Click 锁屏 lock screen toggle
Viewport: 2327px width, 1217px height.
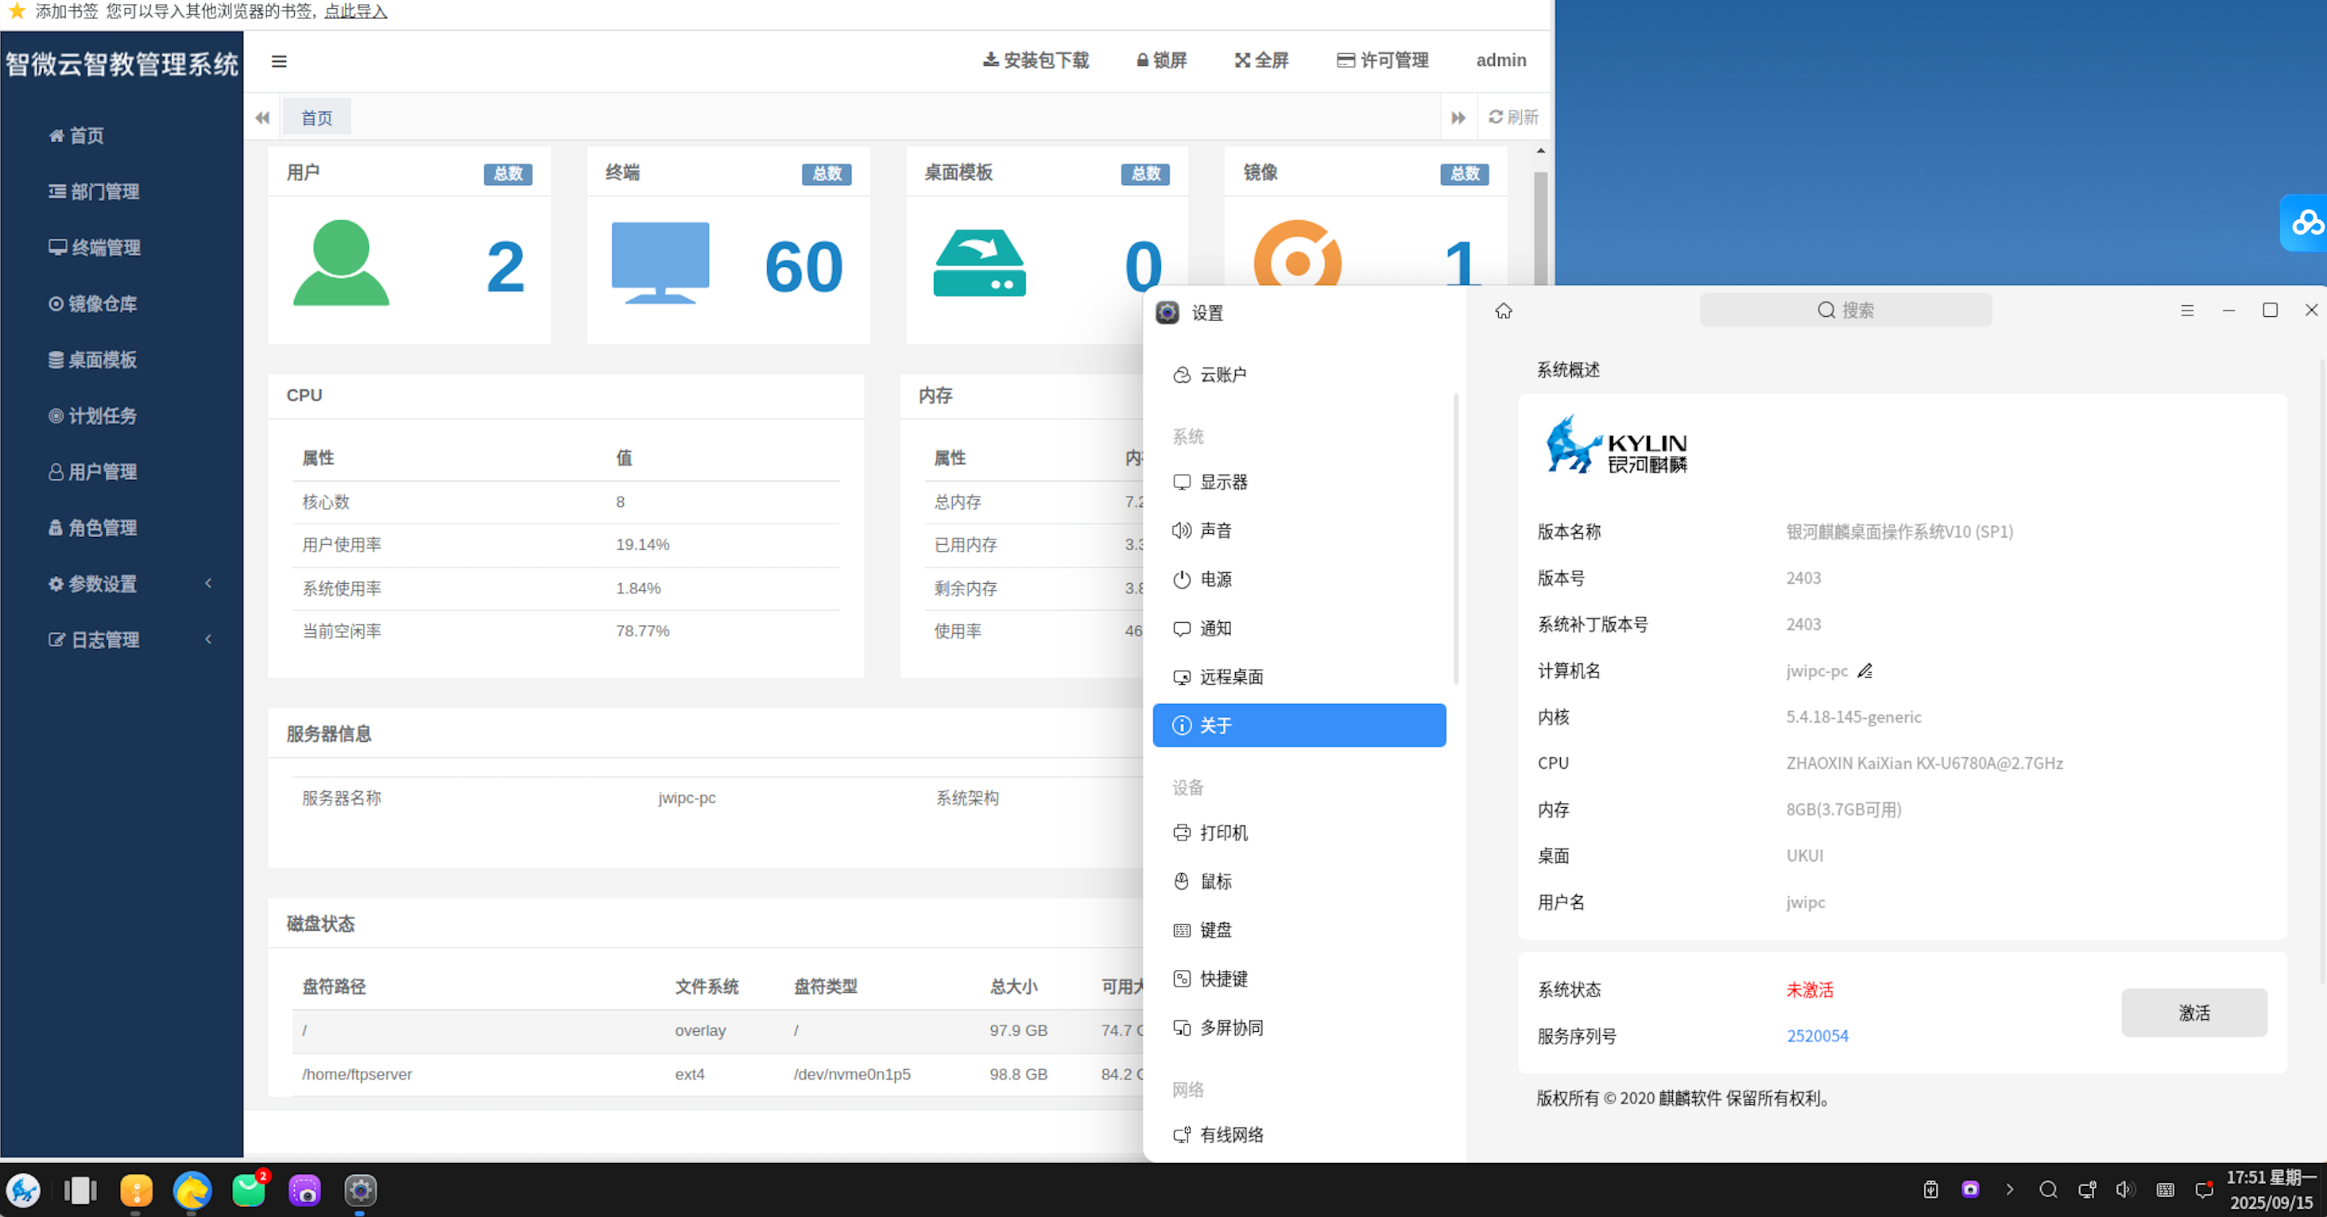click(x=1162, y=60)
